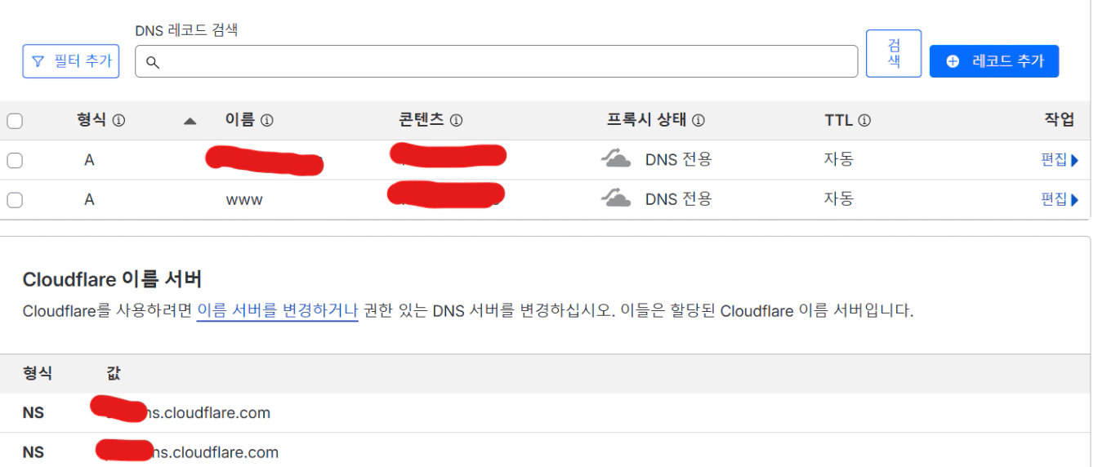Click the info icon next to TTL

pos(864,121)
